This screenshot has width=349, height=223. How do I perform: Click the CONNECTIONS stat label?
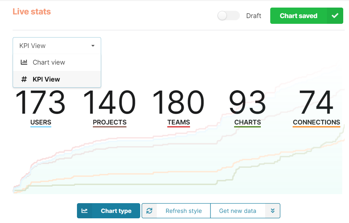pyautogui.click(x=316, y=122)
